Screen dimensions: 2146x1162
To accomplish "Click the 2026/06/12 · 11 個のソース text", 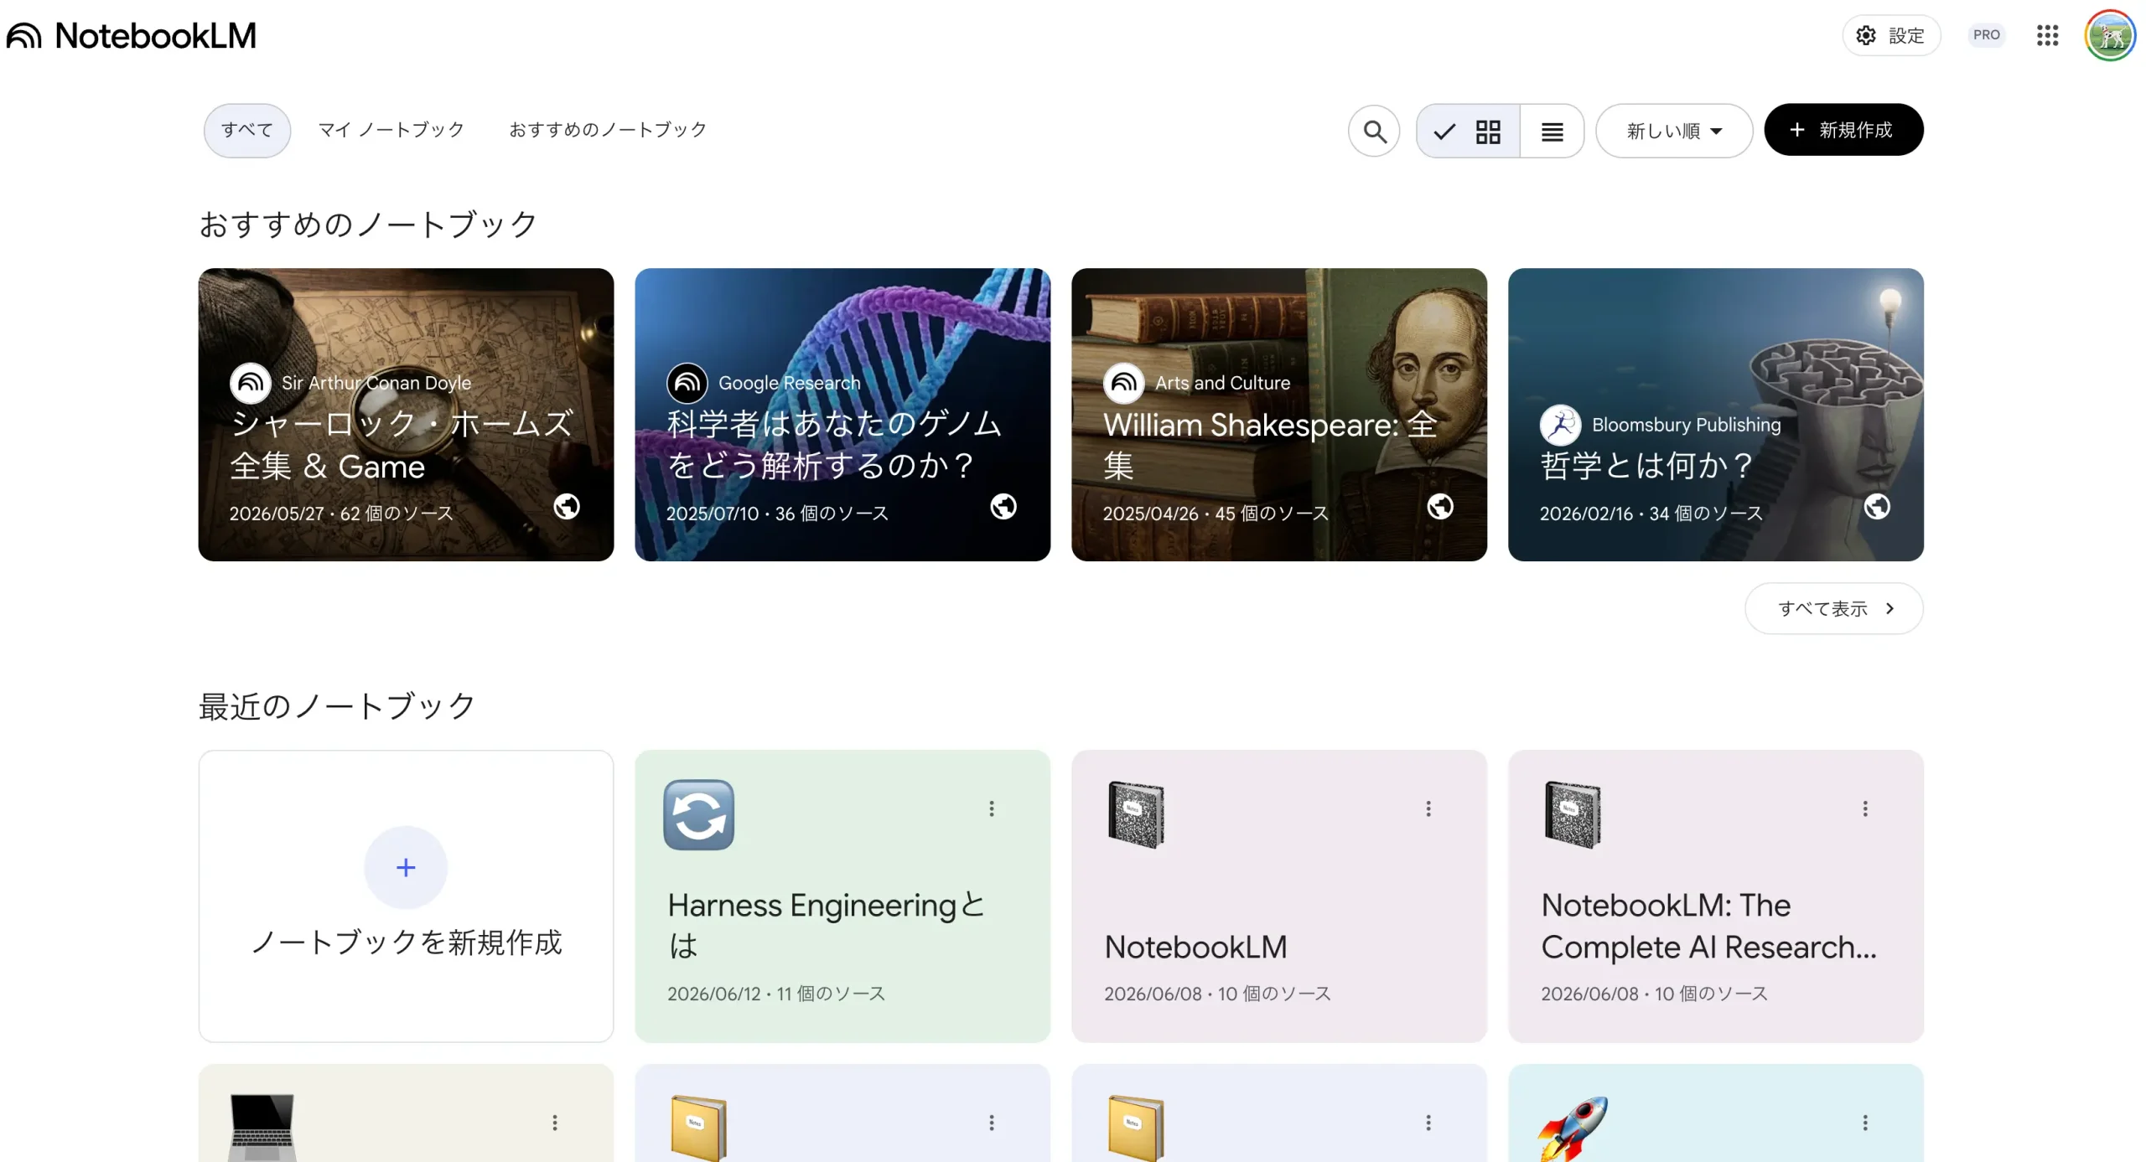I will (776, 994).
